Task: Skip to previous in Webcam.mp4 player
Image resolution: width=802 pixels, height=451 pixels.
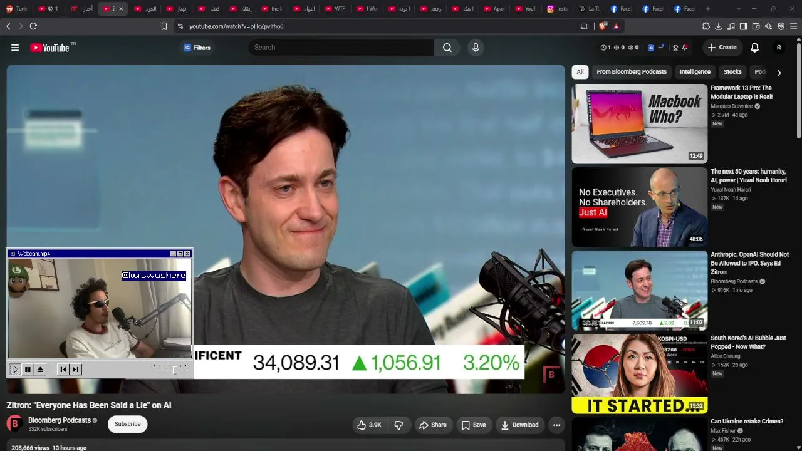Action: (63, 370)
